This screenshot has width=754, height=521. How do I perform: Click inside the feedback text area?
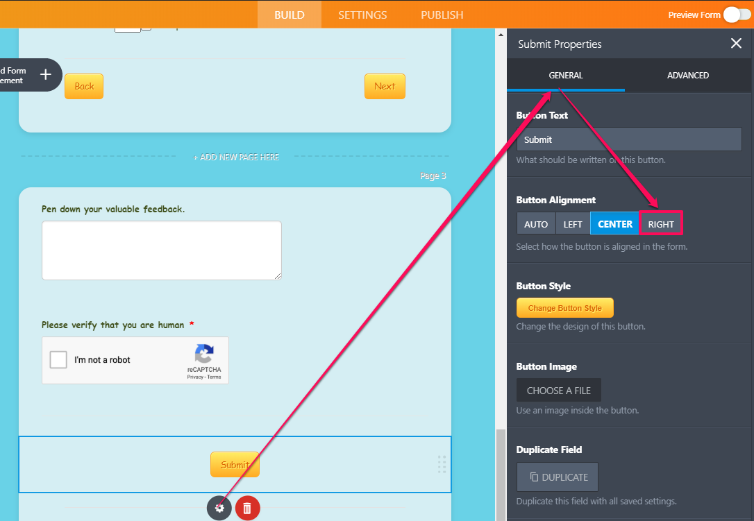click(162, 250)
